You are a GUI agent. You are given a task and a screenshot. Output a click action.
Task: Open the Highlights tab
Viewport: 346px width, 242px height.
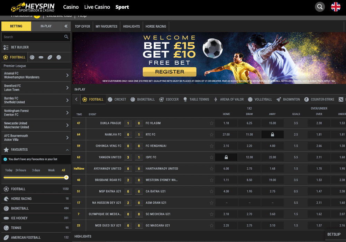click(x=131, y=26)
